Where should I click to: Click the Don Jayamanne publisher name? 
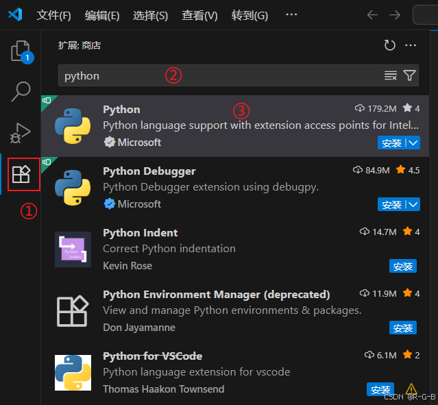pos(139,328)
